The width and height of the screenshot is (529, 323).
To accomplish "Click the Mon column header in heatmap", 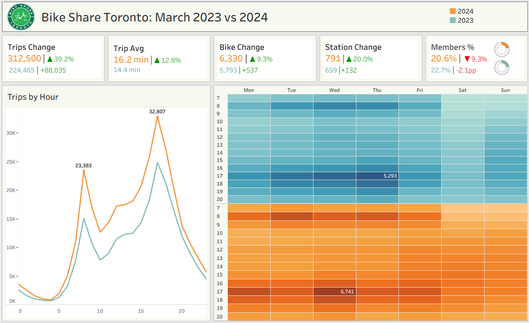I will [x=249, y=90].
